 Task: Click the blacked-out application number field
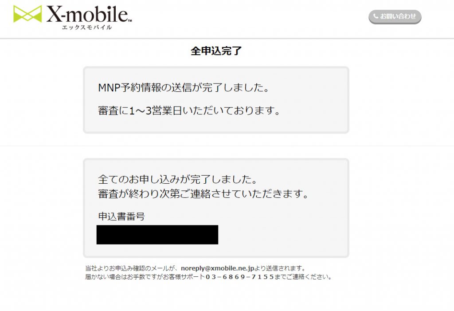[157, 235]
